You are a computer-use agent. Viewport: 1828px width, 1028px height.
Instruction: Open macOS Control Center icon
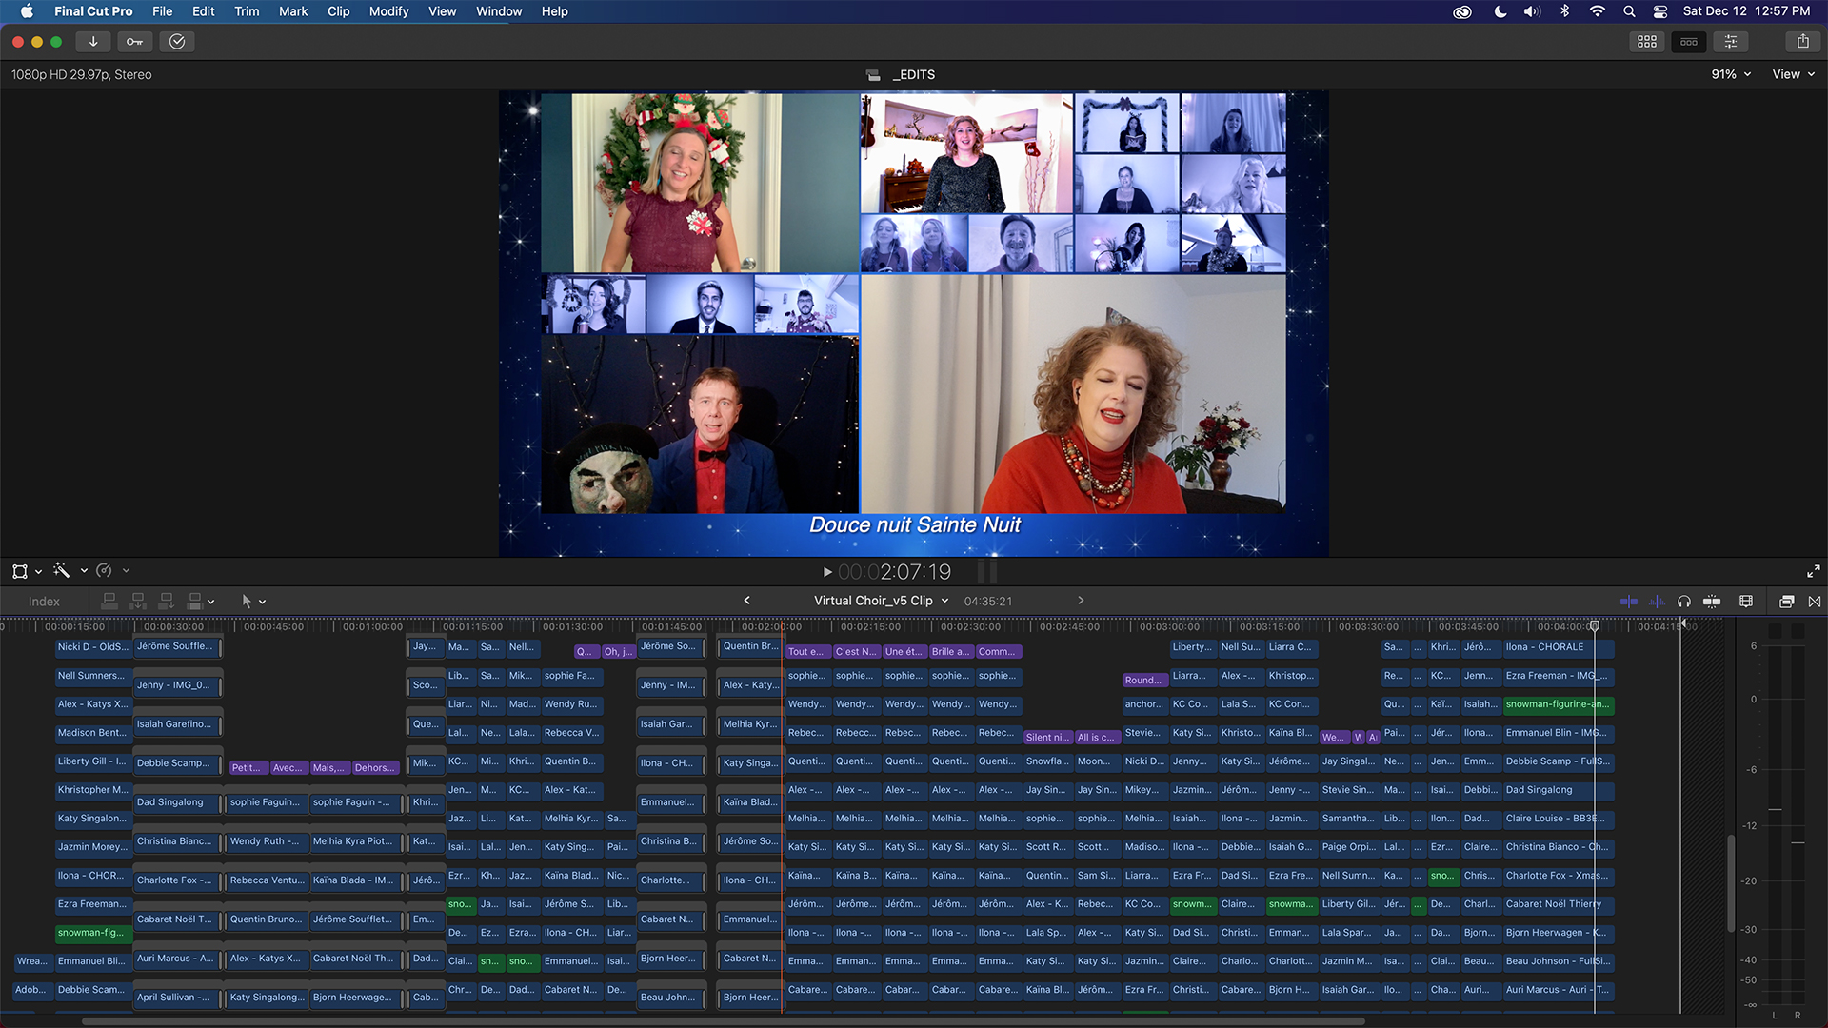1660,11
